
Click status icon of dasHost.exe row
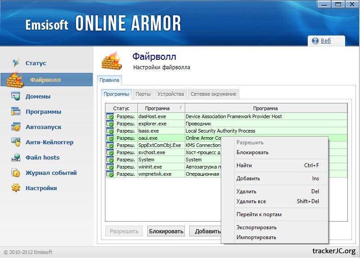click(x=110, y=116)
